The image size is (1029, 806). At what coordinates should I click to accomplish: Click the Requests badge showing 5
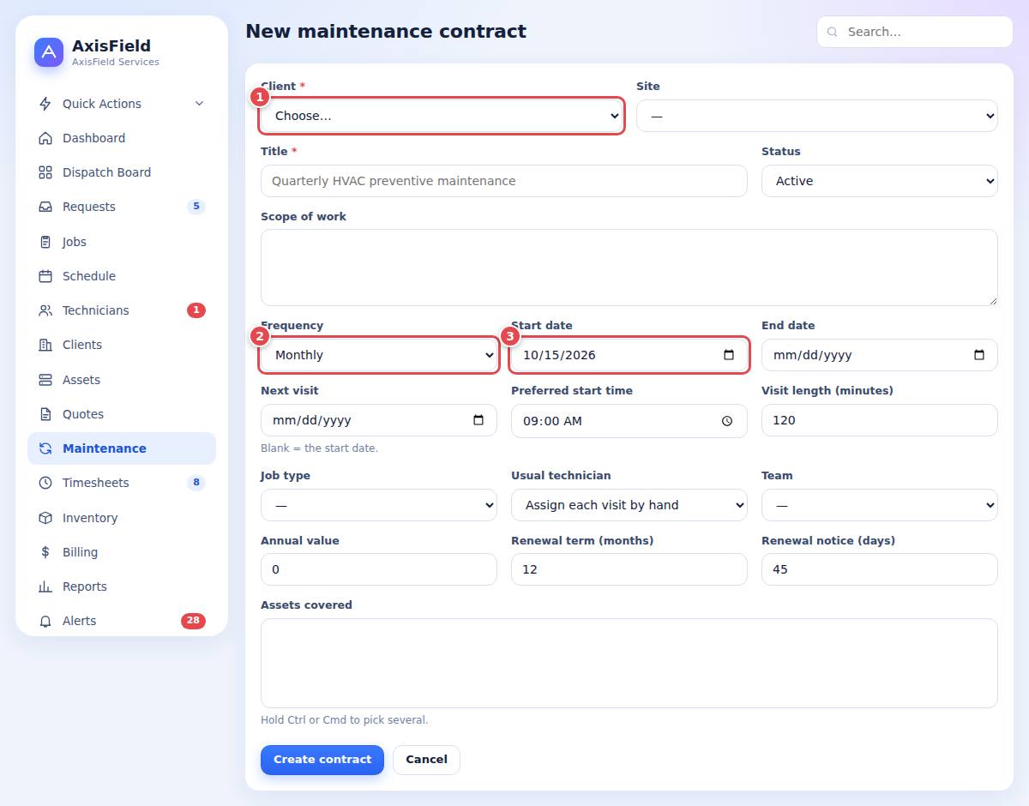coord(196,207)
